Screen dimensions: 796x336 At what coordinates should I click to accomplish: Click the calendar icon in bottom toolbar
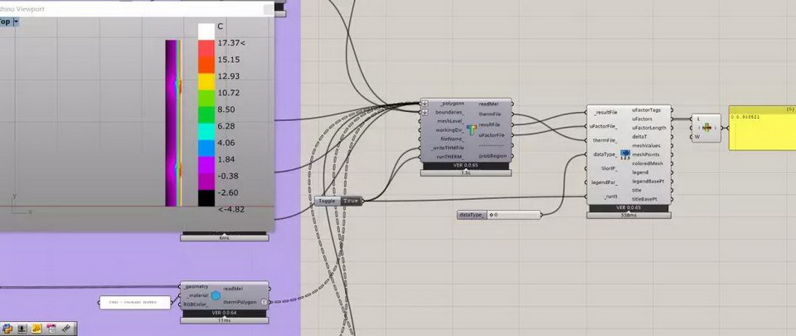(x=51, y=329)
